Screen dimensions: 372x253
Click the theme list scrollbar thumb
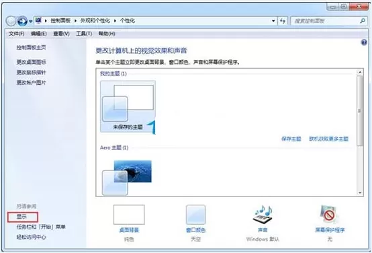click(x=360, y=111)
